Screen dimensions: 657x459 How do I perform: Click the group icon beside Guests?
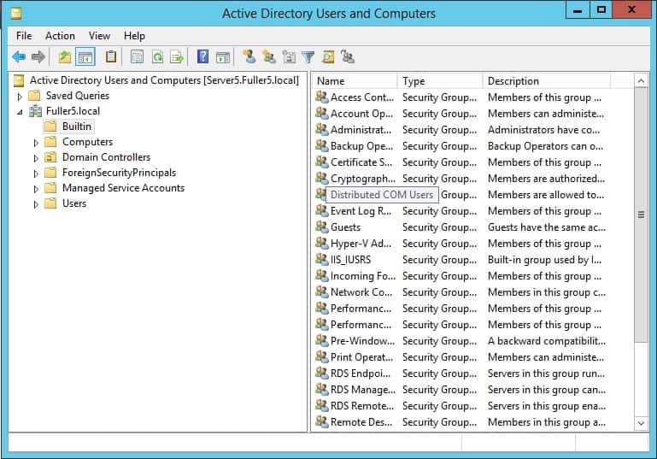click(322, 227)
